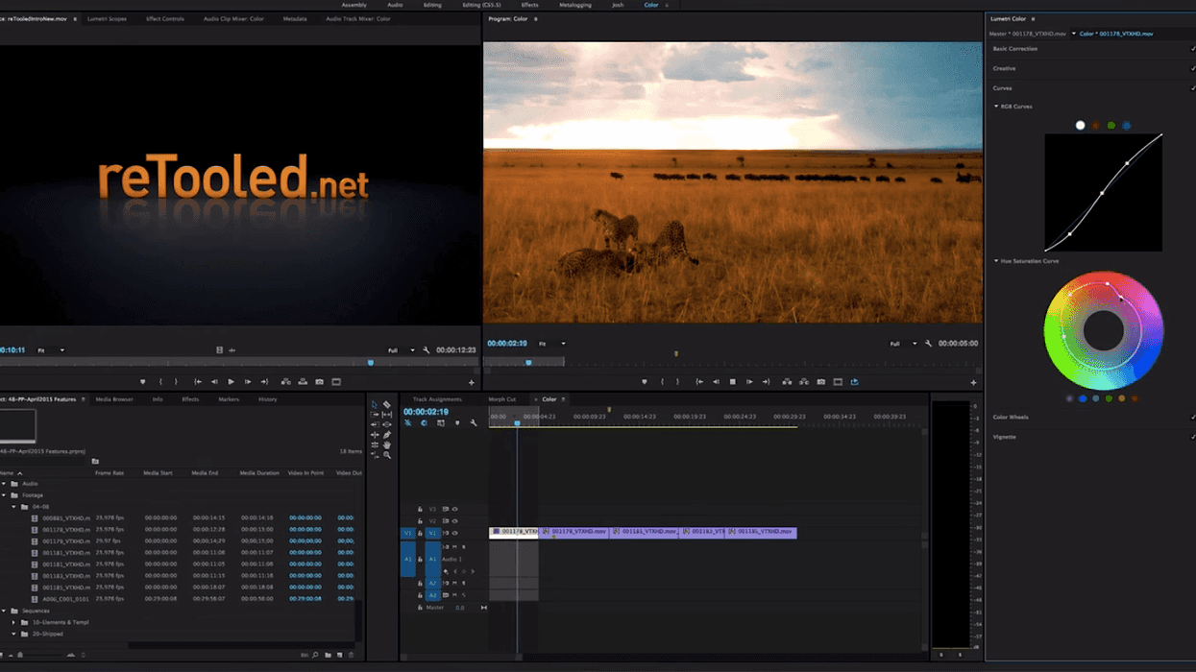Export frame camera icon in Source monitor
Viewport: 1196px width, 672px height.
tap(320, 382)
